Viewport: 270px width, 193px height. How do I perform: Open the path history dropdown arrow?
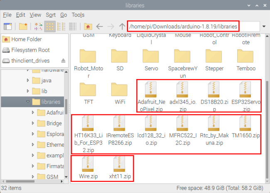coord(264,27)
